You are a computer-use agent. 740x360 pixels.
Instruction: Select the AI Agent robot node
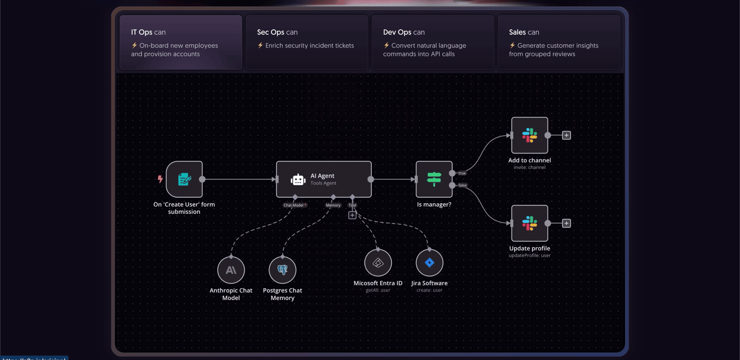[323, 179]
